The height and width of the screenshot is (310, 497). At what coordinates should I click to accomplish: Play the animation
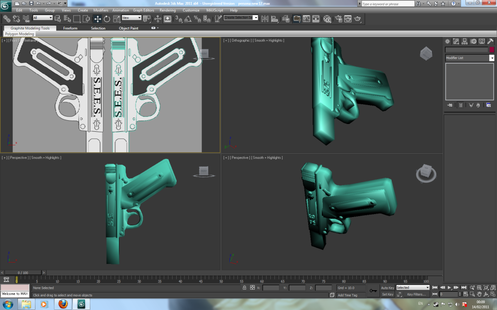(x=449, y=288)
